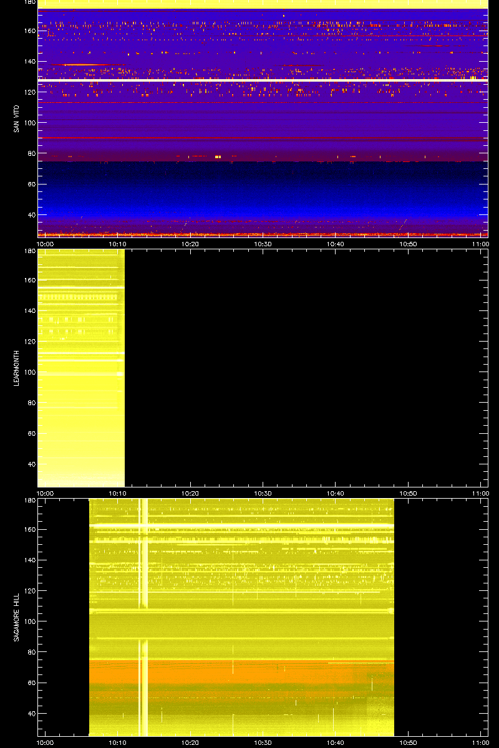The image size is (499, 748).
Task: Click 10:20 time label under Learmonth panel
Action: pyautogui.click(x=190, y=494)
